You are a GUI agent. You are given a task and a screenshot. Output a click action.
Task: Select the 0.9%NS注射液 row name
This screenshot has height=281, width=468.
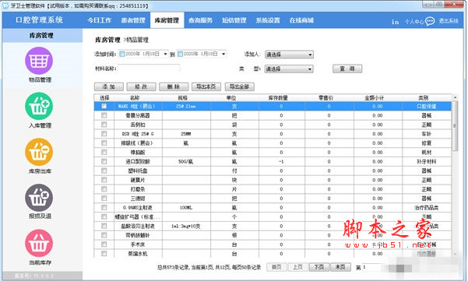coord(138,208)
